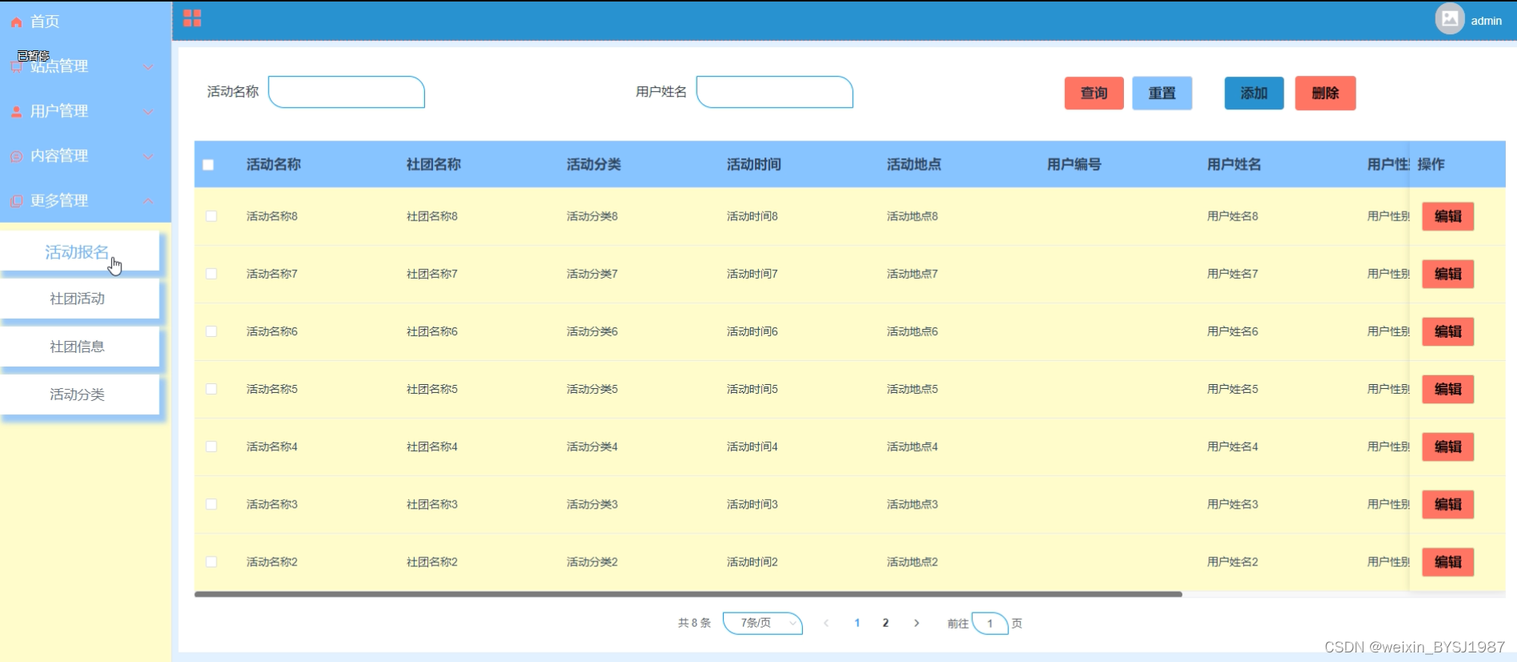Click the 活动时间4 cell
1517x662 pixels.
(x=753, y=446)
